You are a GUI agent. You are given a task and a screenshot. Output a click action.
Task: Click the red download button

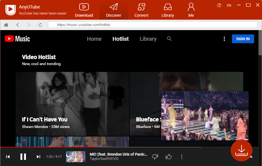[x=241, y=150]
